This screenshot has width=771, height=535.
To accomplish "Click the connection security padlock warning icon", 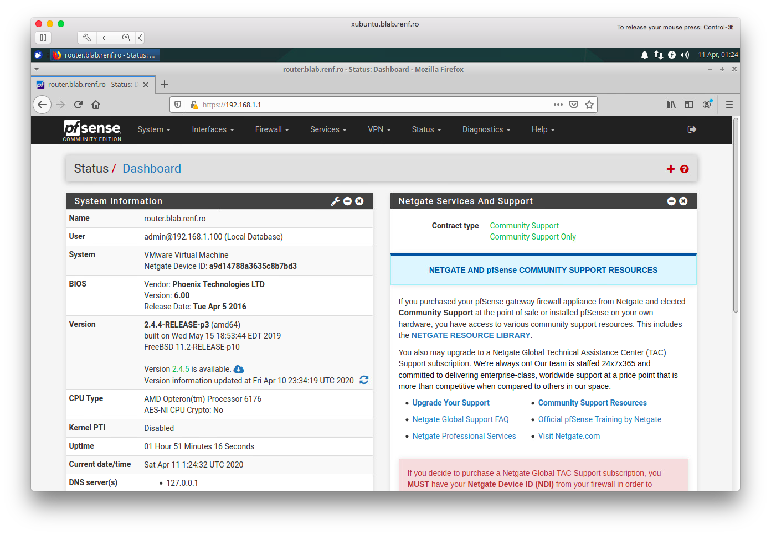I will click(x=194, y=105).
